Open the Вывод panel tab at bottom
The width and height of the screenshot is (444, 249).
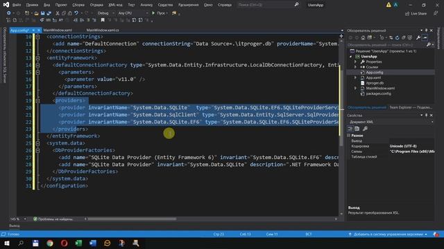click(14, 225)
